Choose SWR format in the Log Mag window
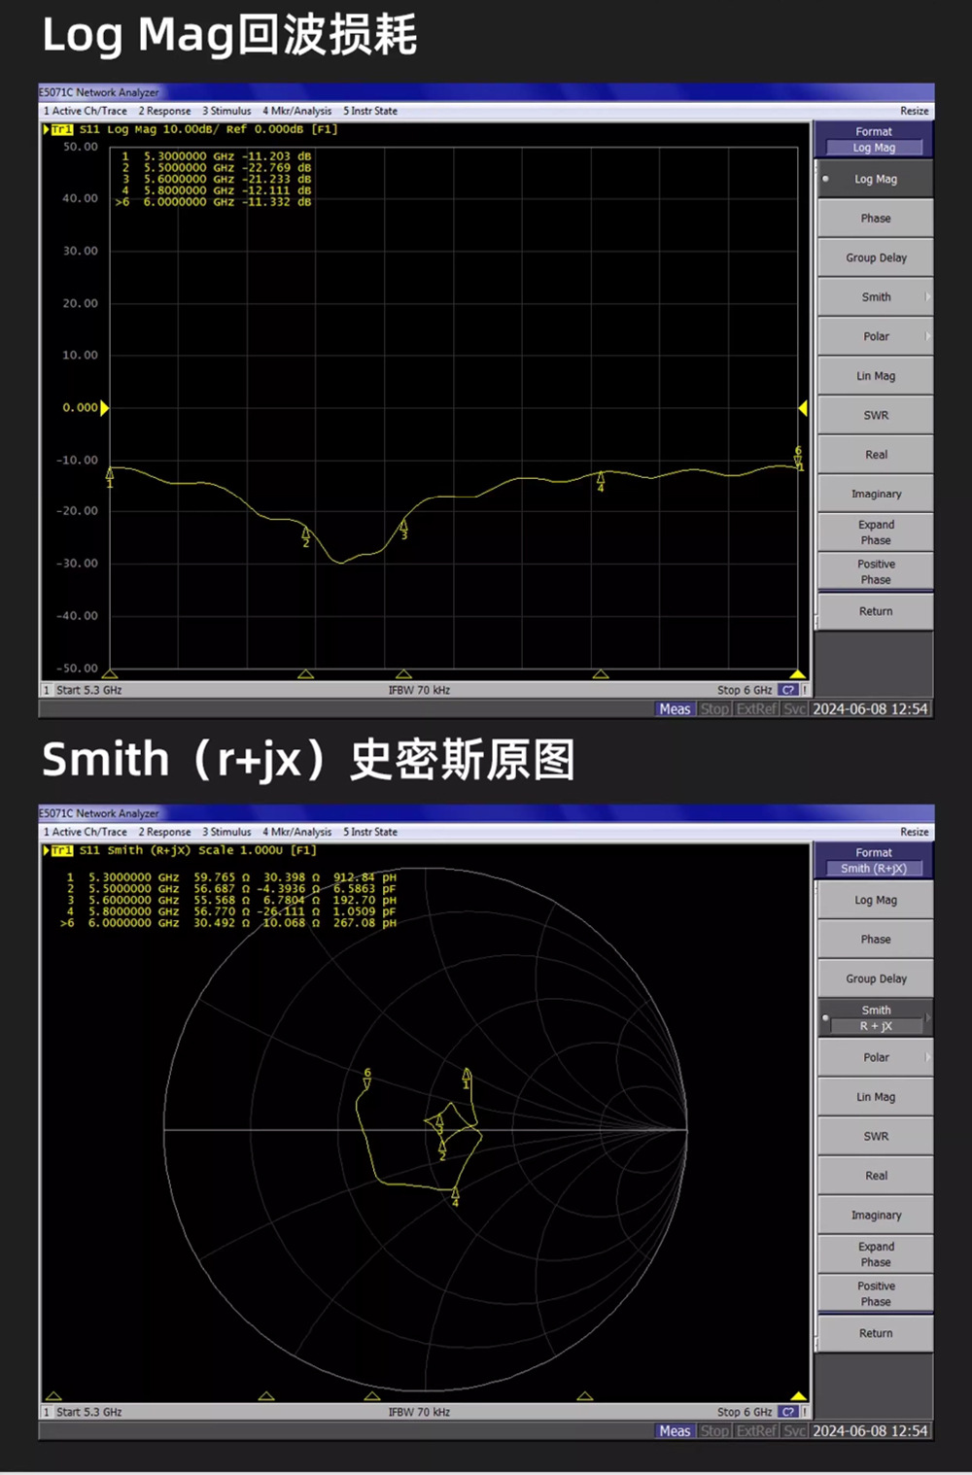972x1475 pixels. [x=875, y=415]
